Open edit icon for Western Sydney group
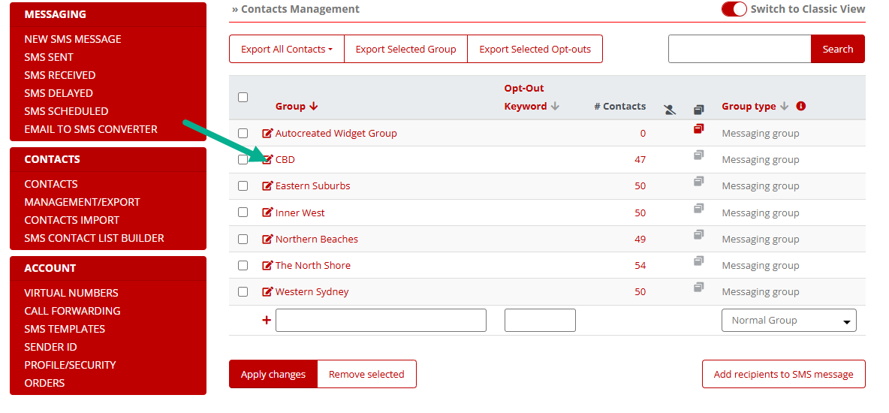This screenshot has width=889, height=413. pos(267,292)
